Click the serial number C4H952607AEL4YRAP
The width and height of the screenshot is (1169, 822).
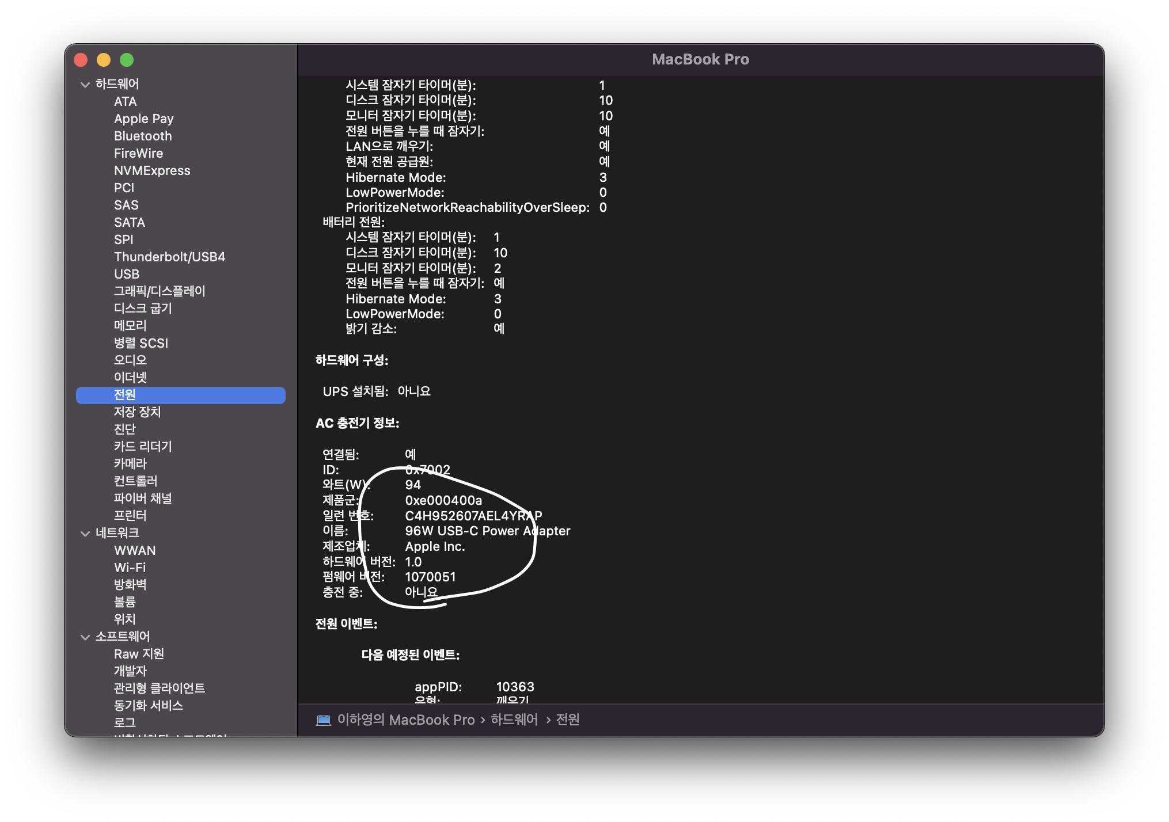(x=473, y=516)
